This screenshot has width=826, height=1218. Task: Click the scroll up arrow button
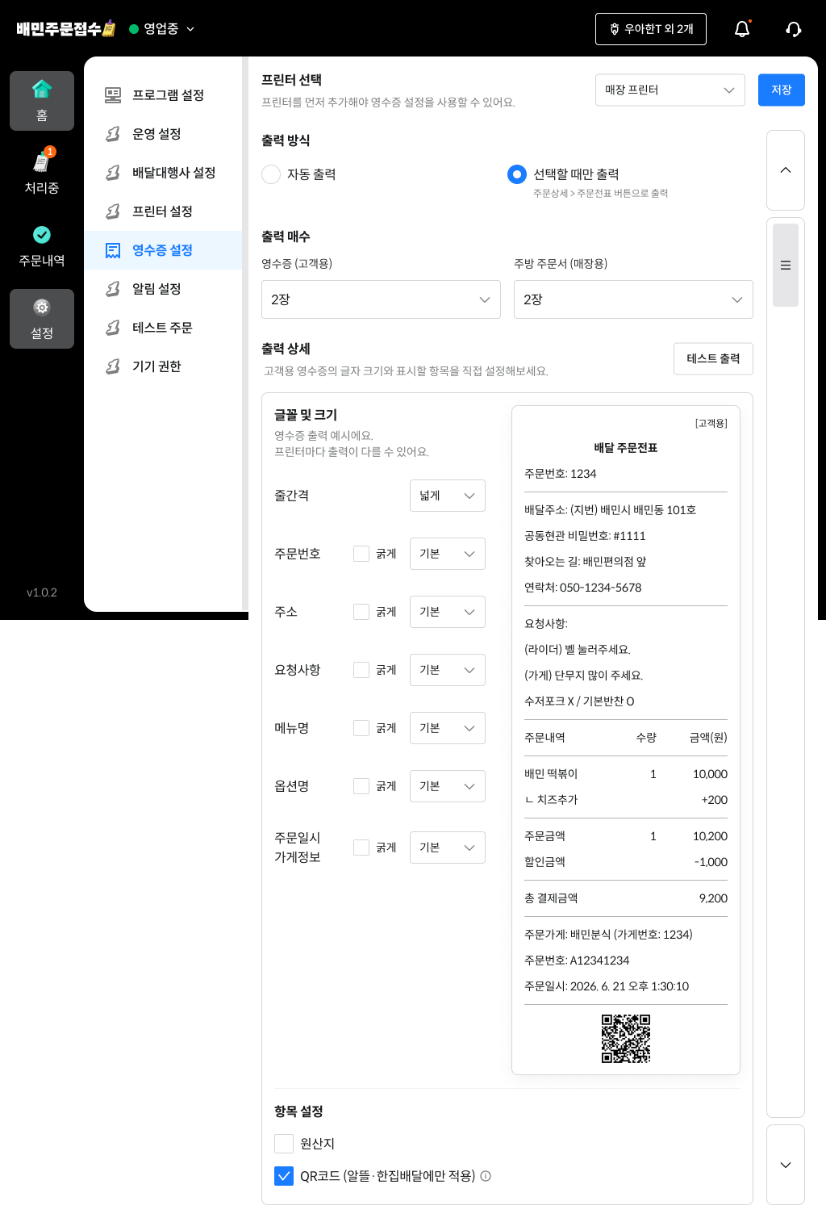786,170
